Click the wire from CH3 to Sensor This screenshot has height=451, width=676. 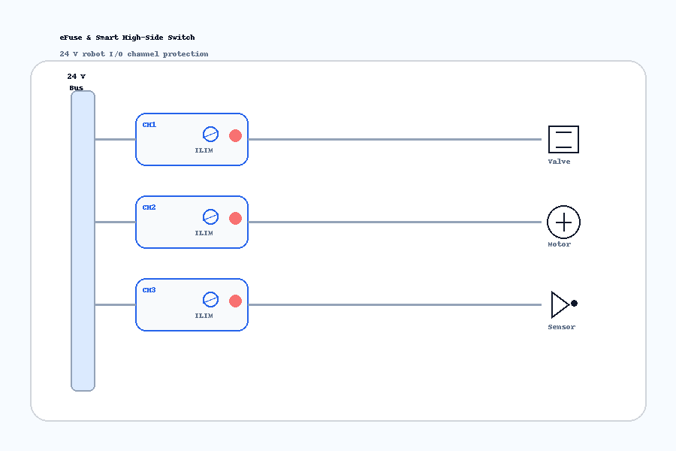click(x=395, y=304)
